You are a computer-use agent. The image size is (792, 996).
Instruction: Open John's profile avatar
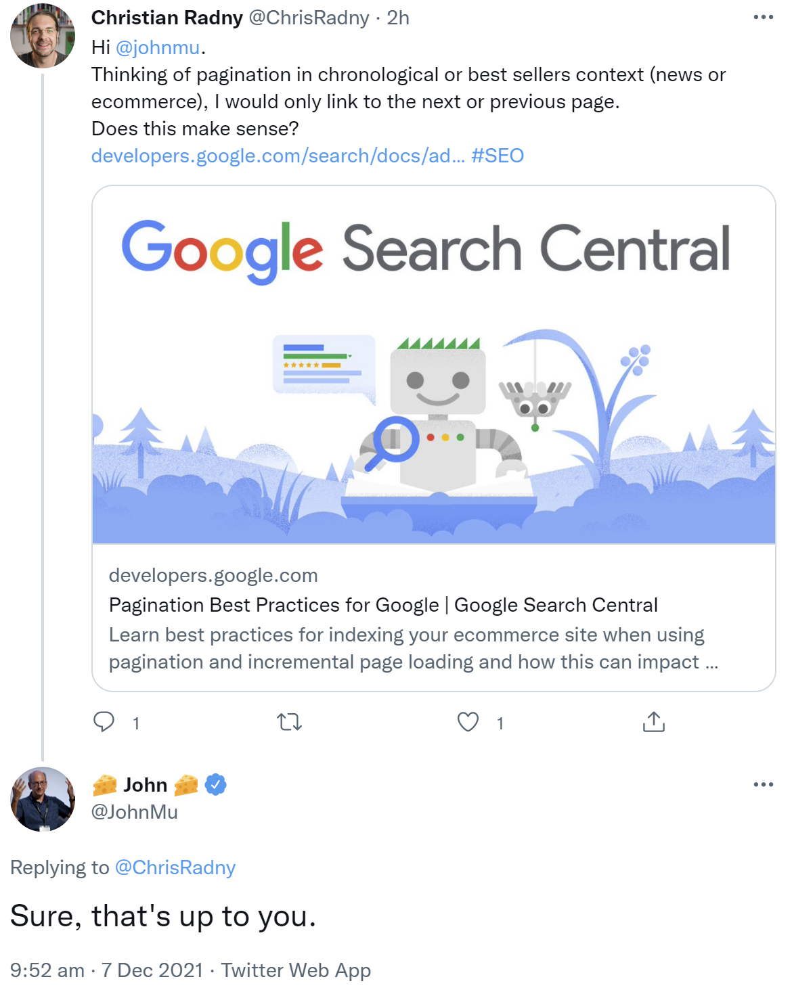tap(43, 800)
